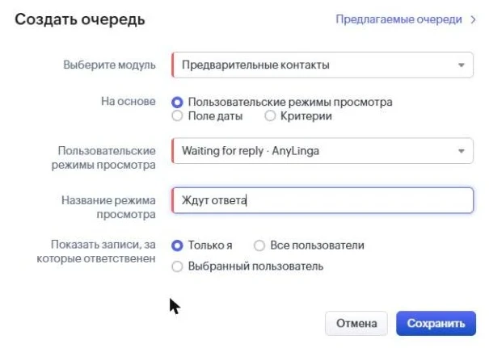
Task: Click the Выберите модуль label
Action: (x=109, y=65)
